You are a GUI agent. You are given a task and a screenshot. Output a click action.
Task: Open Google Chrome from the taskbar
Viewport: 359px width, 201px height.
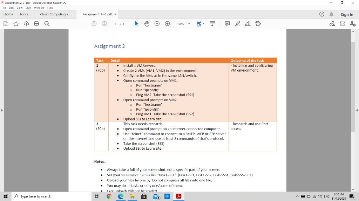click(109, 196)
